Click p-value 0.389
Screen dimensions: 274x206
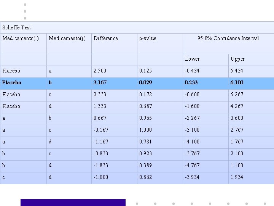point(145,165)
